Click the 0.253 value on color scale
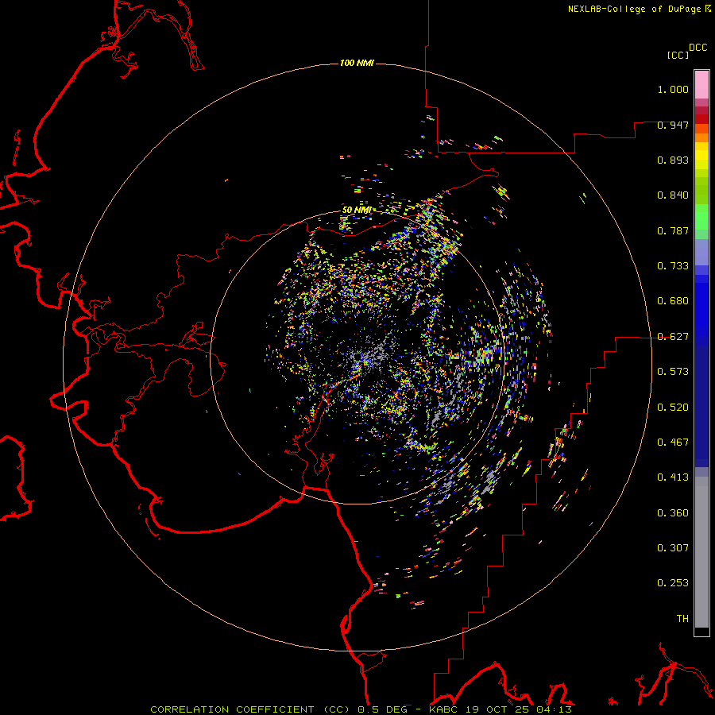The height and width of the screenshot is (715, 715). 673,583
